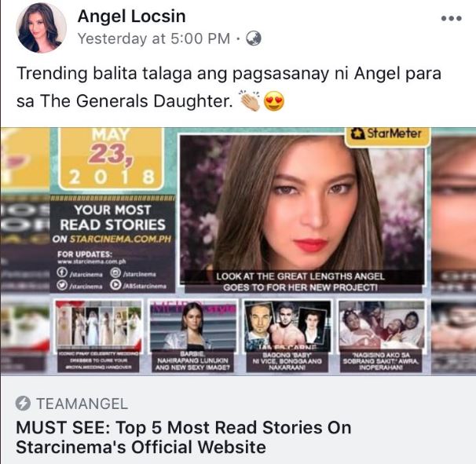476x464 pixels.
Task: Open the MUST SEE Top 5 article headline
Action: click(x=183, y=437)
